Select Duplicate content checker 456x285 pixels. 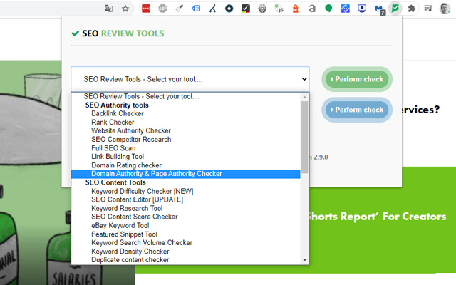[185, 259]
